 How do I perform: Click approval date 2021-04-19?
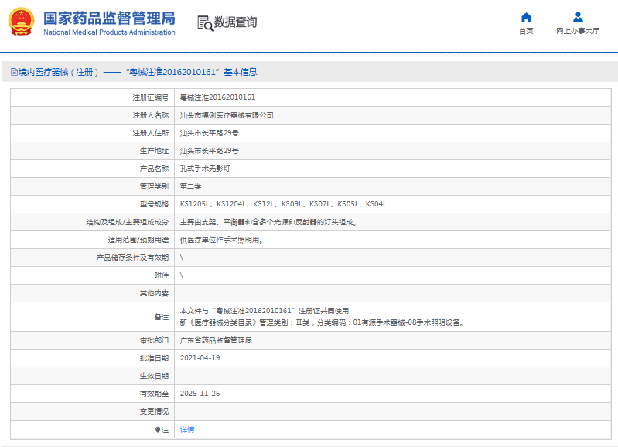200,358
